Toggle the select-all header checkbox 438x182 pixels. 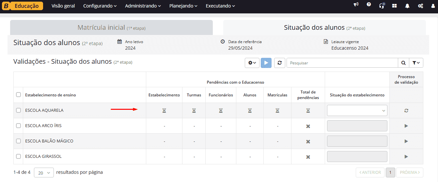18,95
